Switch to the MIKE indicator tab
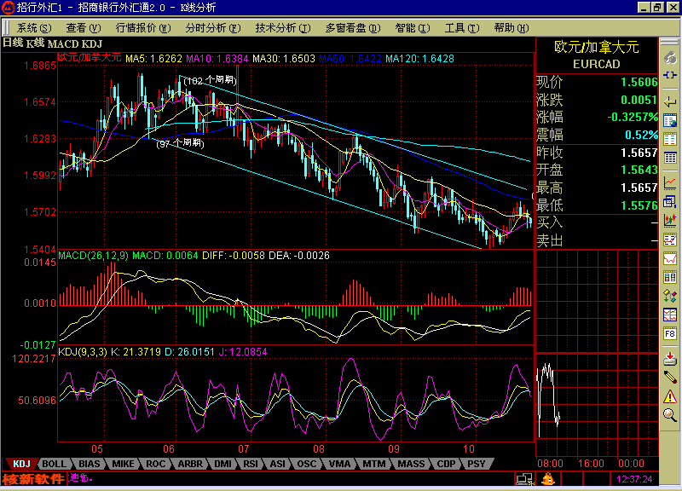 (x=123, y=464)
